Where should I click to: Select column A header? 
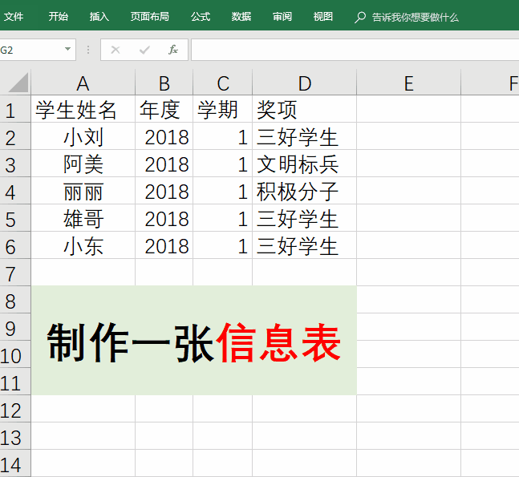(83, 83)
